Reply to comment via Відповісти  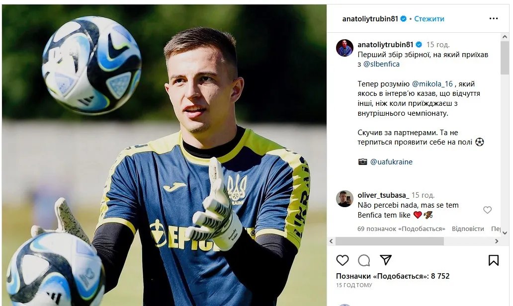click(468, 229)
